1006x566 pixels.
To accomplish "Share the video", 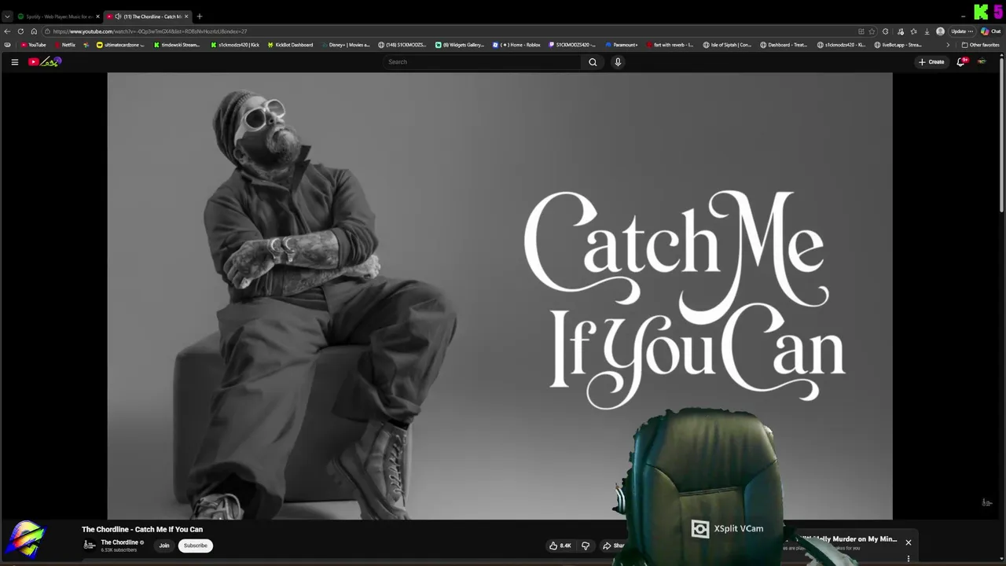I will [x=613, y=546].
